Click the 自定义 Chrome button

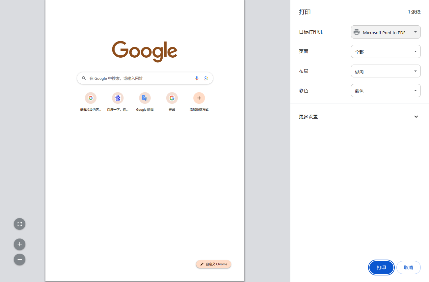pyautogui.click(x=214, y=264)
